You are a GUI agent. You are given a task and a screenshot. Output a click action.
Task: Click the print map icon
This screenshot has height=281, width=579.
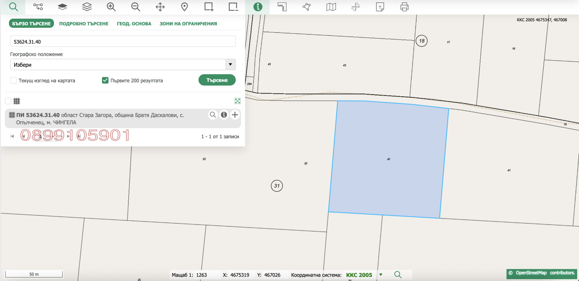click(404, 7)
